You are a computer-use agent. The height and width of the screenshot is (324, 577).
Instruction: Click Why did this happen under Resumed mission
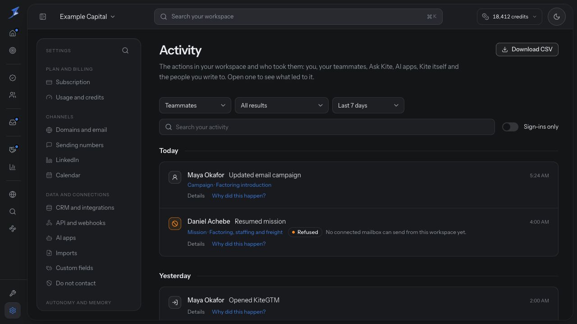click(x=239, y=244)
